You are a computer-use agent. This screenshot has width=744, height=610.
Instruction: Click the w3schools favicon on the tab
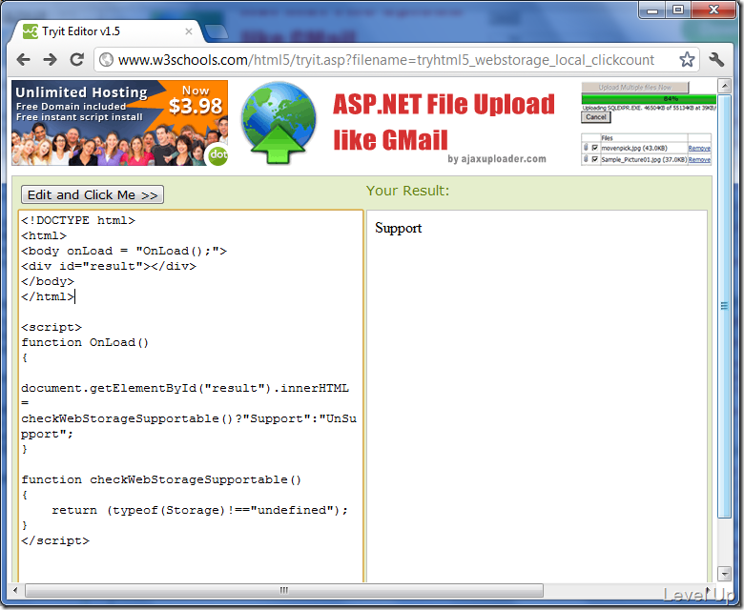31,31
